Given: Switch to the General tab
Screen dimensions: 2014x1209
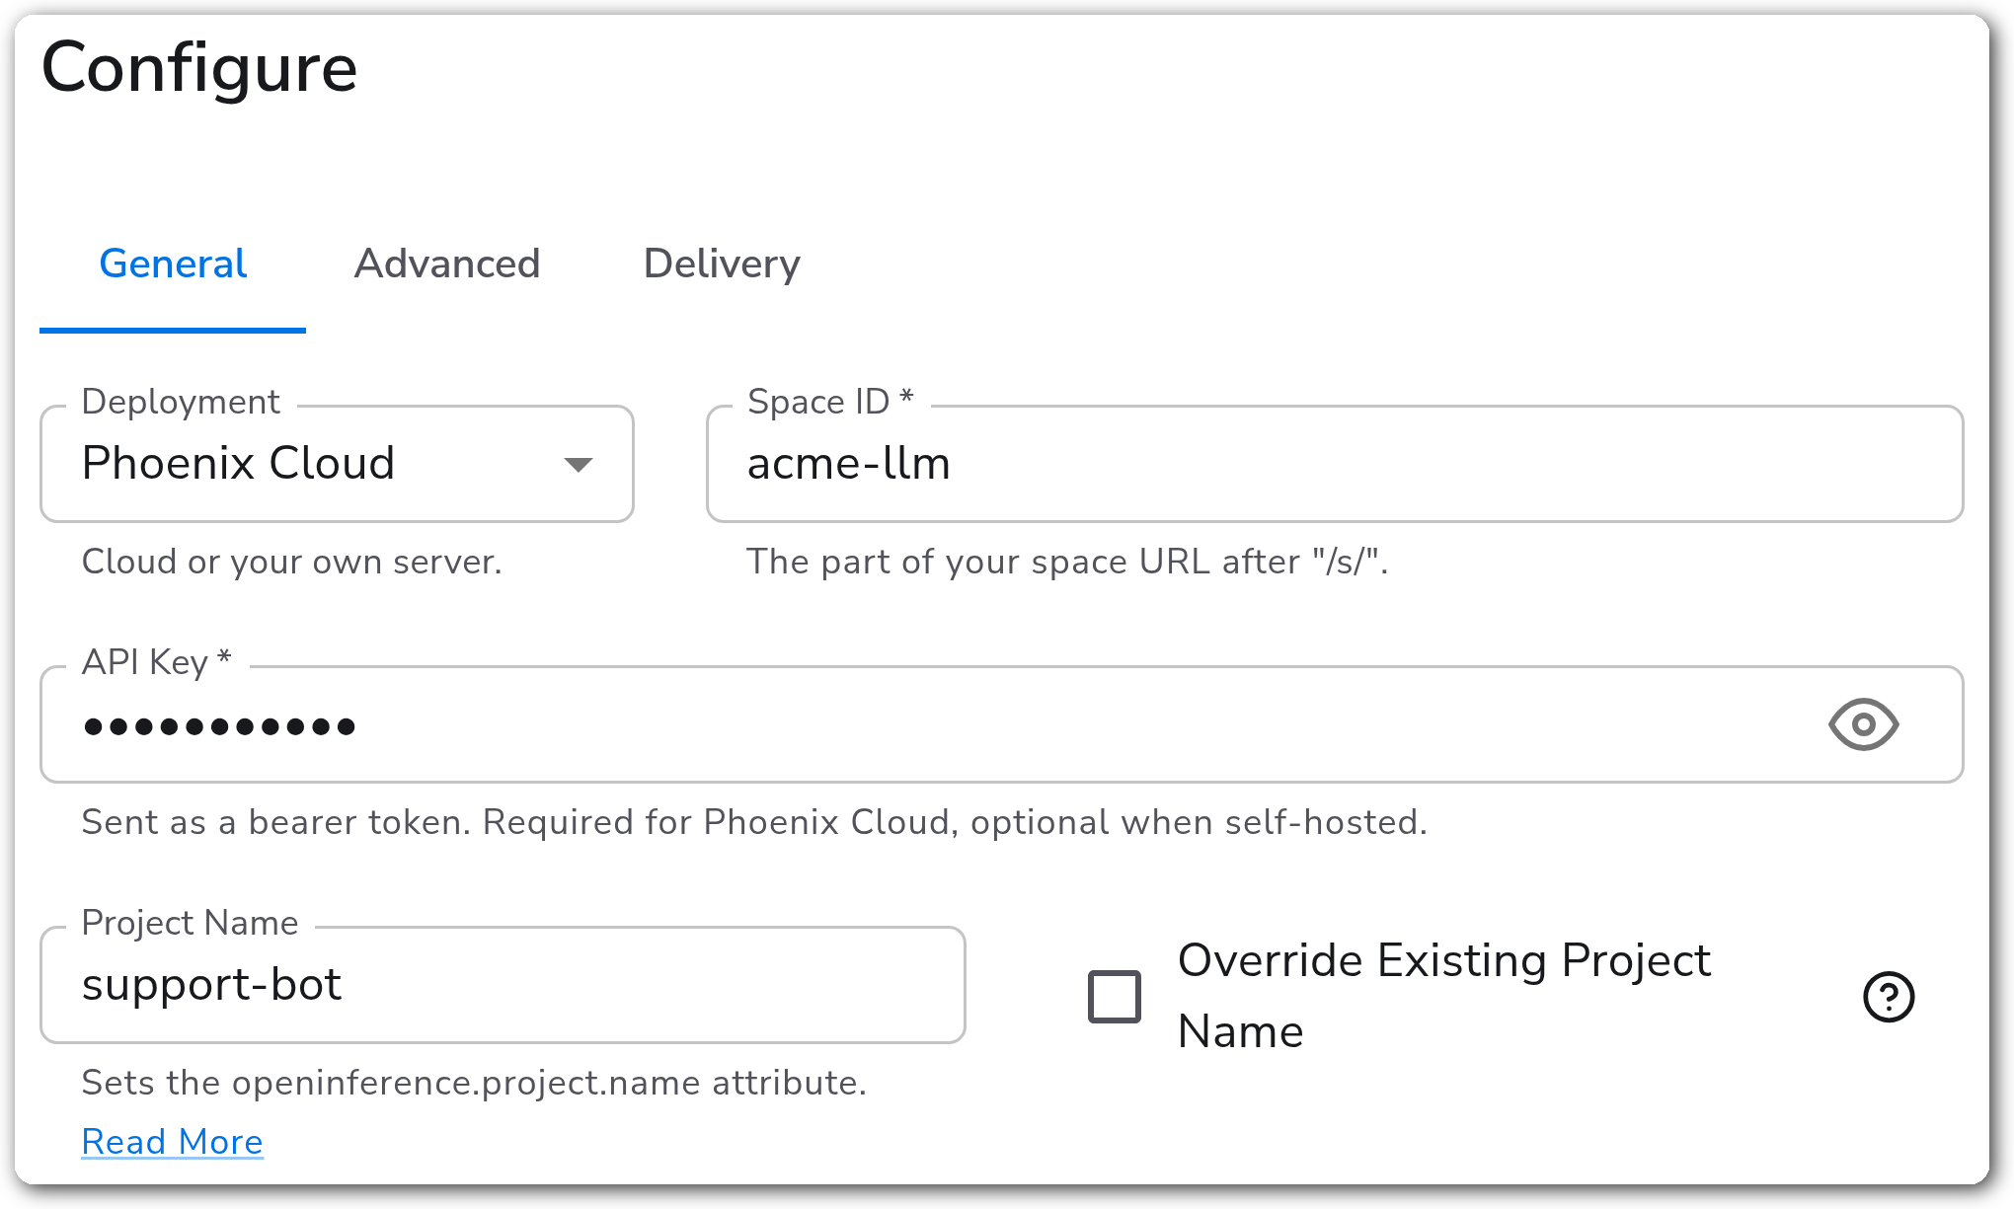Looking at the screenshot, I should pos(173,264).
